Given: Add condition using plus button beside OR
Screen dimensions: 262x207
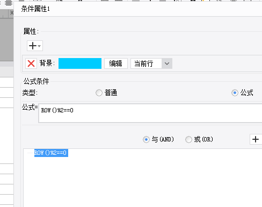Looking at the screenshot, I should click(256, 139).
